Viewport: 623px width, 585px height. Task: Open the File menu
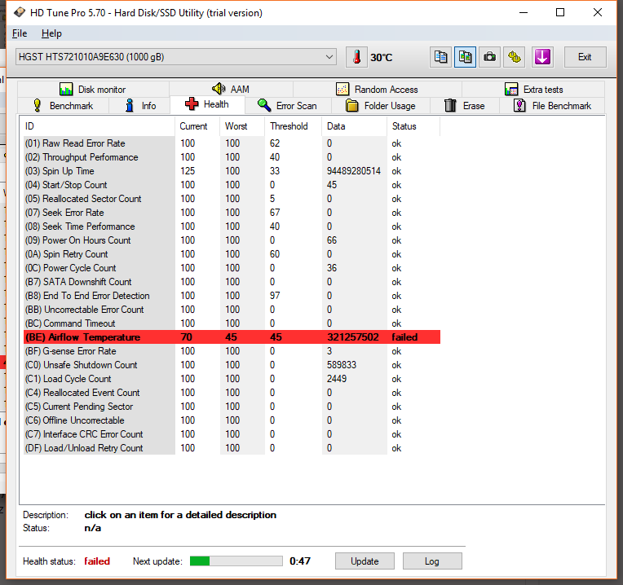point(20,33)
